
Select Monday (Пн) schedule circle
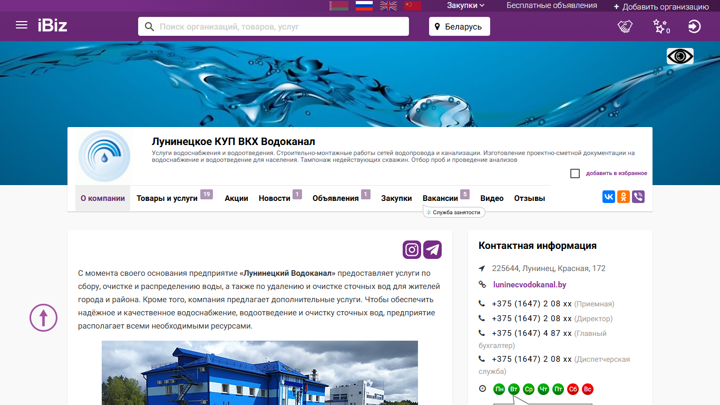499,389
